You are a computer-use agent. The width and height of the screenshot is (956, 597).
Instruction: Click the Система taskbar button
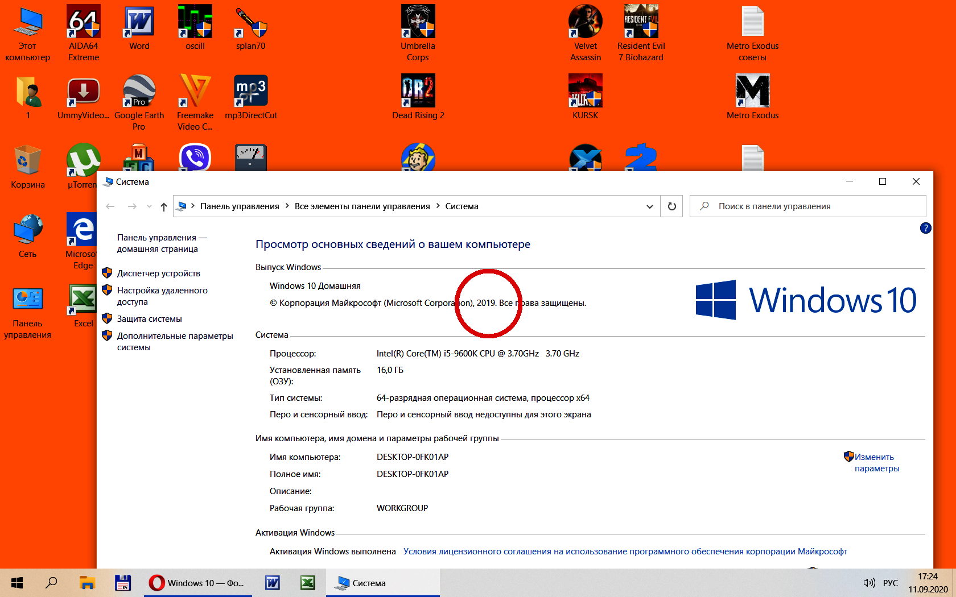[382, 583]
